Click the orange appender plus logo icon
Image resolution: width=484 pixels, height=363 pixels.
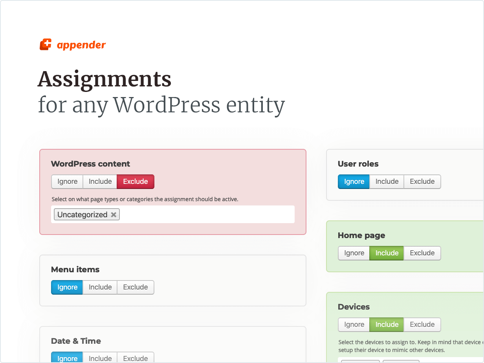coord(45,44)
